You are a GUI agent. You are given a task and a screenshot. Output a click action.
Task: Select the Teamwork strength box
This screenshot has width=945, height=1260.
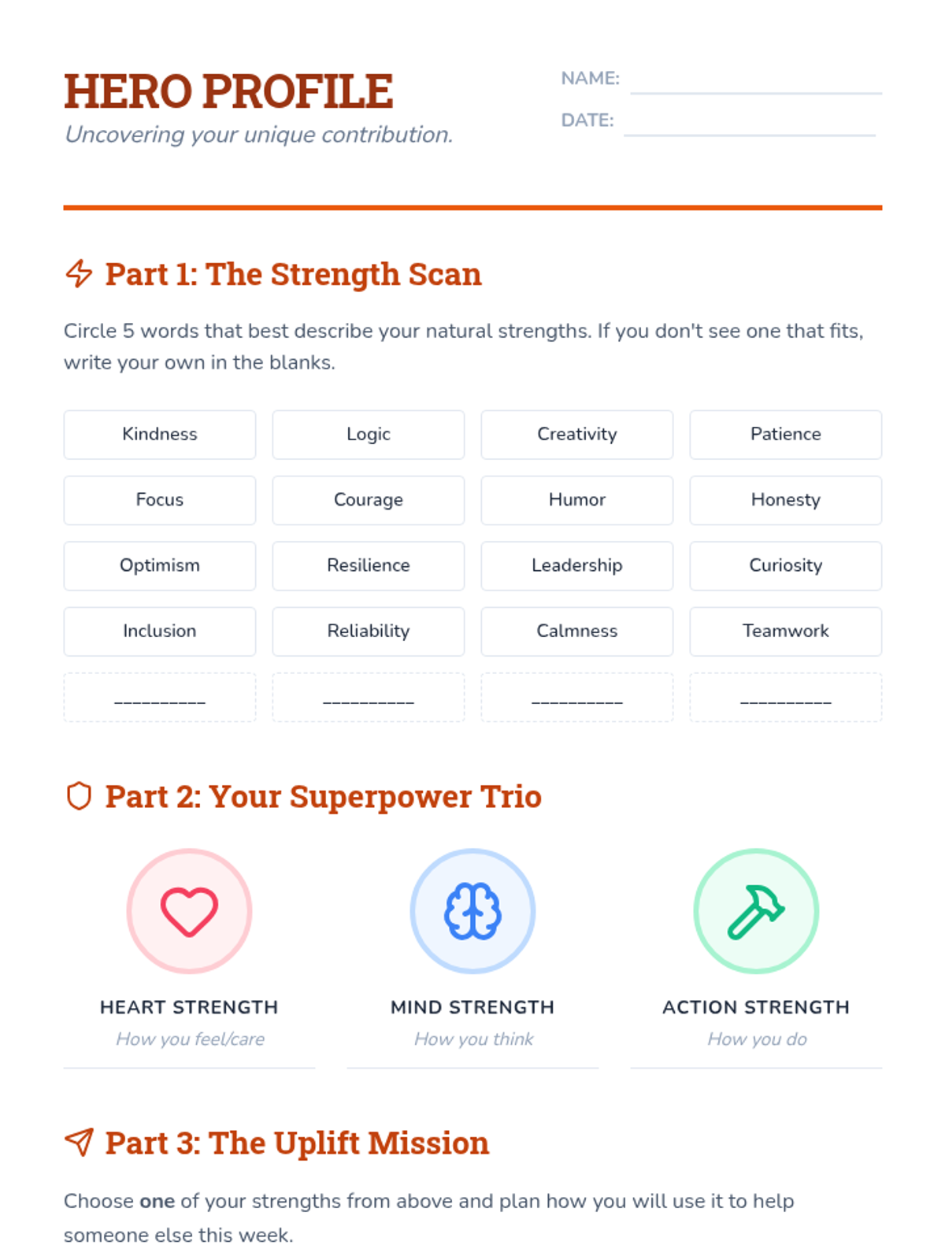point(785,631)
